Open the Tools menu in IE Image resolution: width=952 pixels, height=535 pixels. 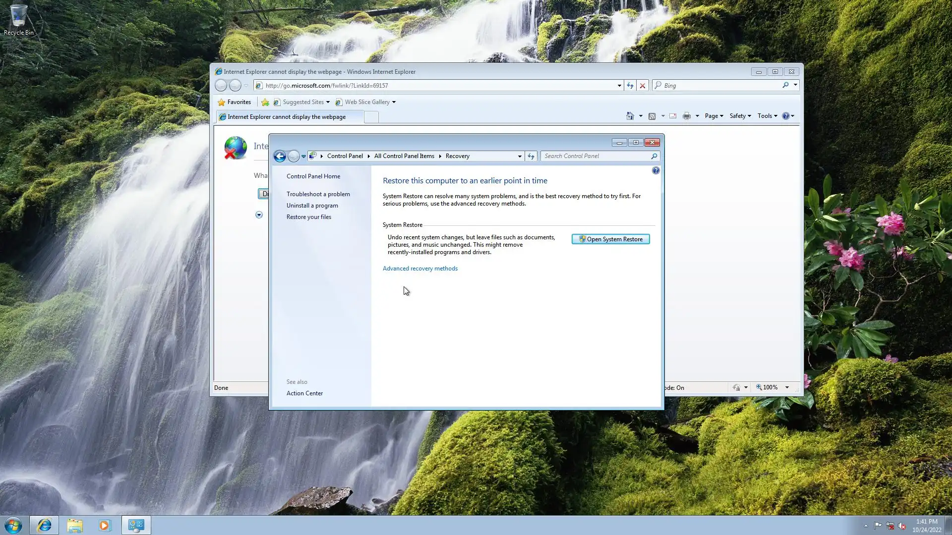click(x=767, y=116)
